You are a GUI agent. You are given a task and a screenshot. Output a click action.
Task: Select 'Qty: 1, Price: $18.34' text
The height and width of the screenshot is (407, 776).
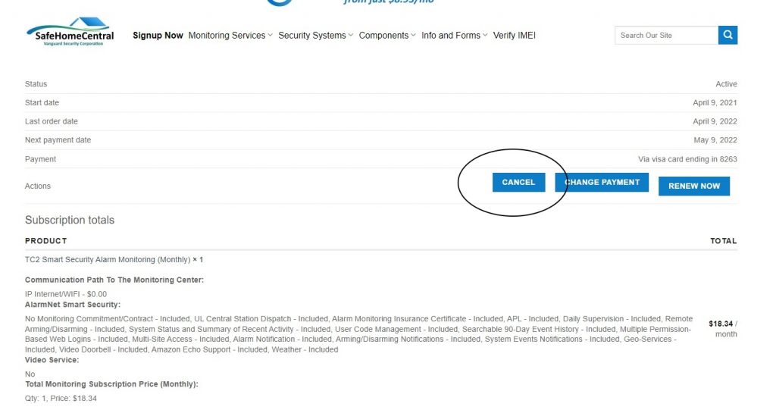[61, 399]
